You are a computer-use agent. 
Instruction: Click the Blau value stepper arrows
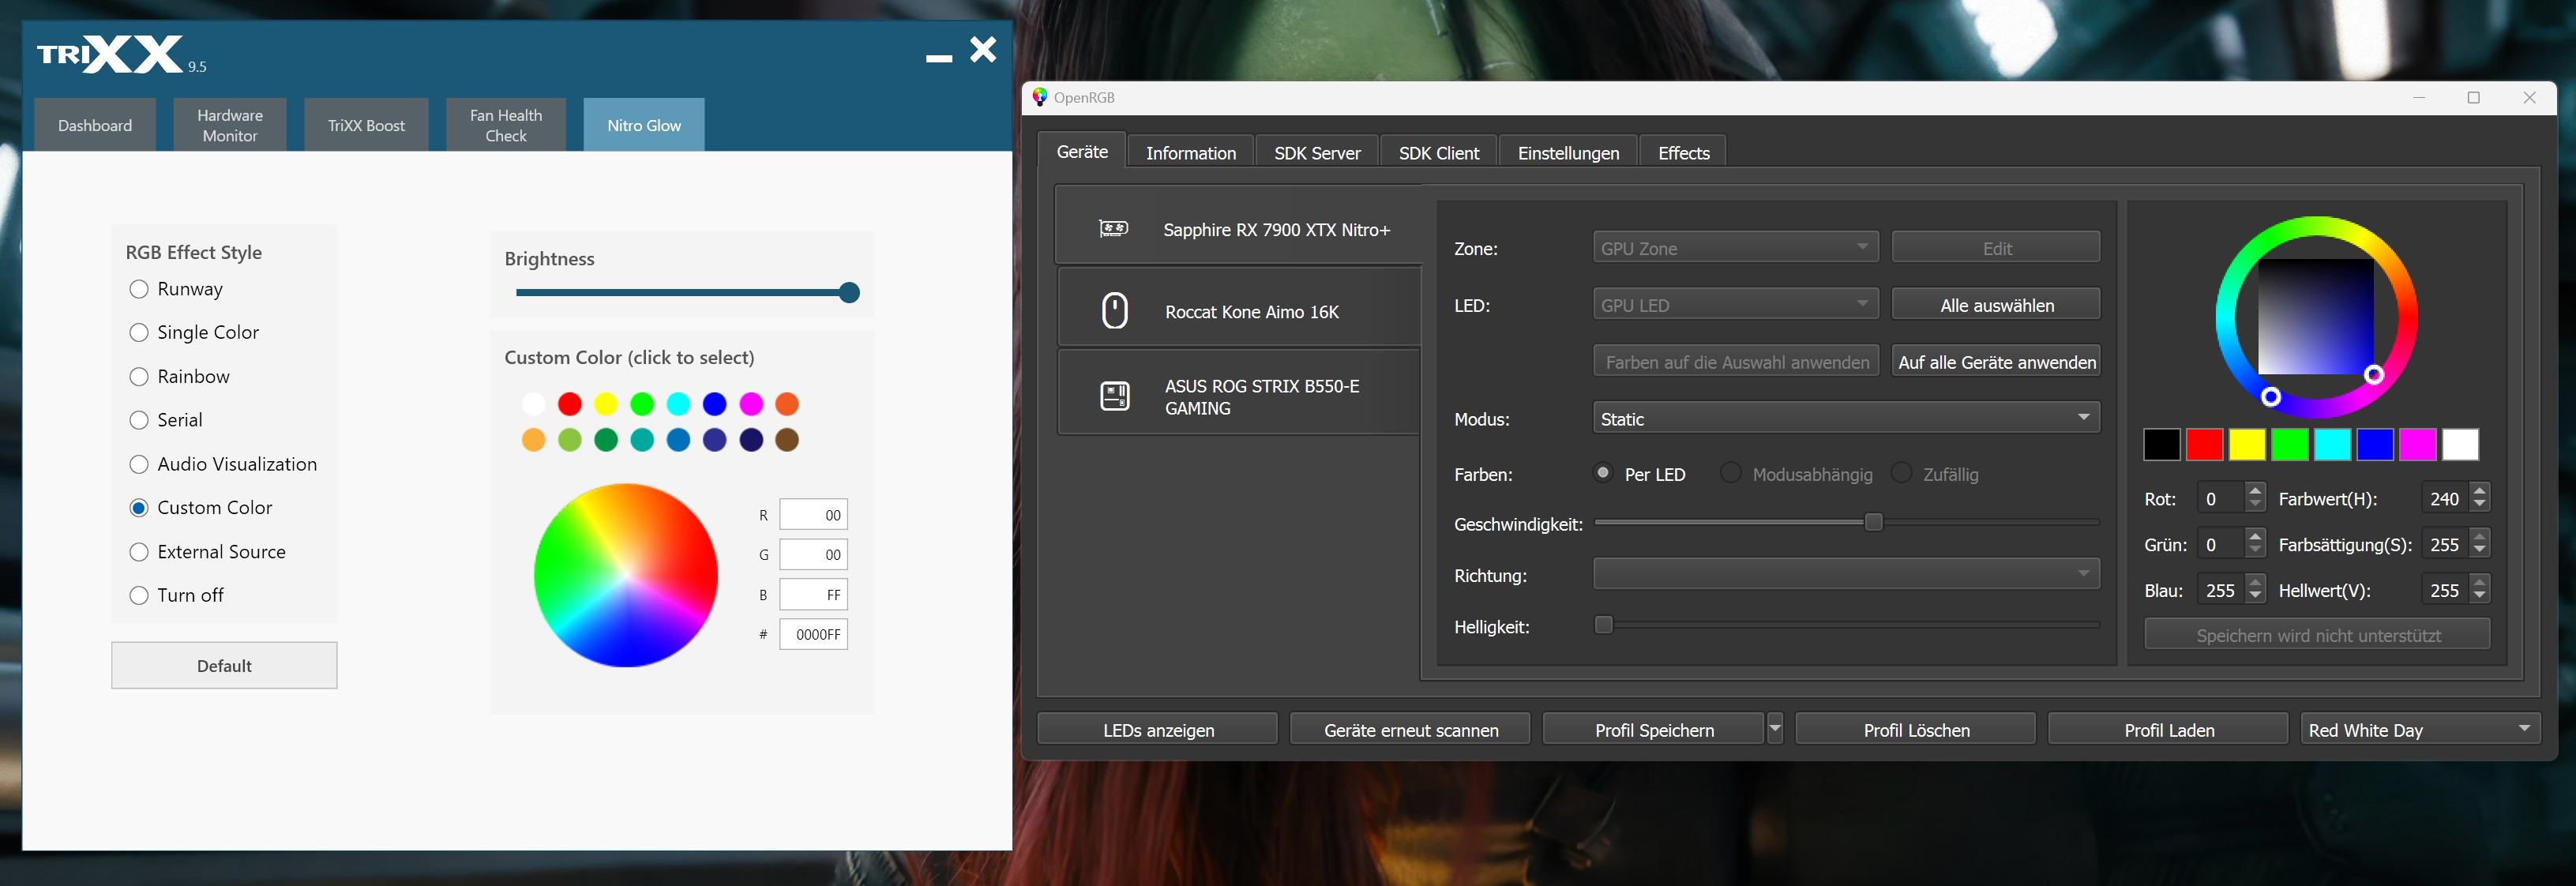pos(2255,590)
